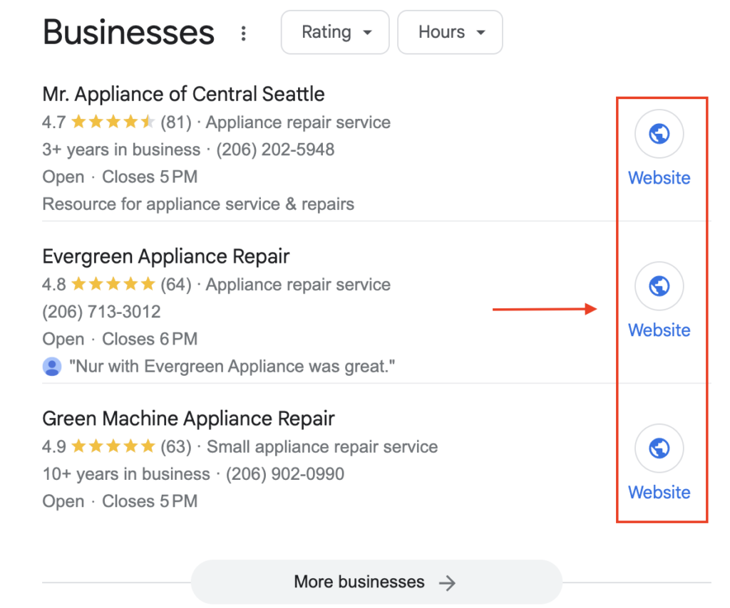Click "Small appliance repair service" category text
This screenshot has height=608, width=730.
click(x=322, y=446)
